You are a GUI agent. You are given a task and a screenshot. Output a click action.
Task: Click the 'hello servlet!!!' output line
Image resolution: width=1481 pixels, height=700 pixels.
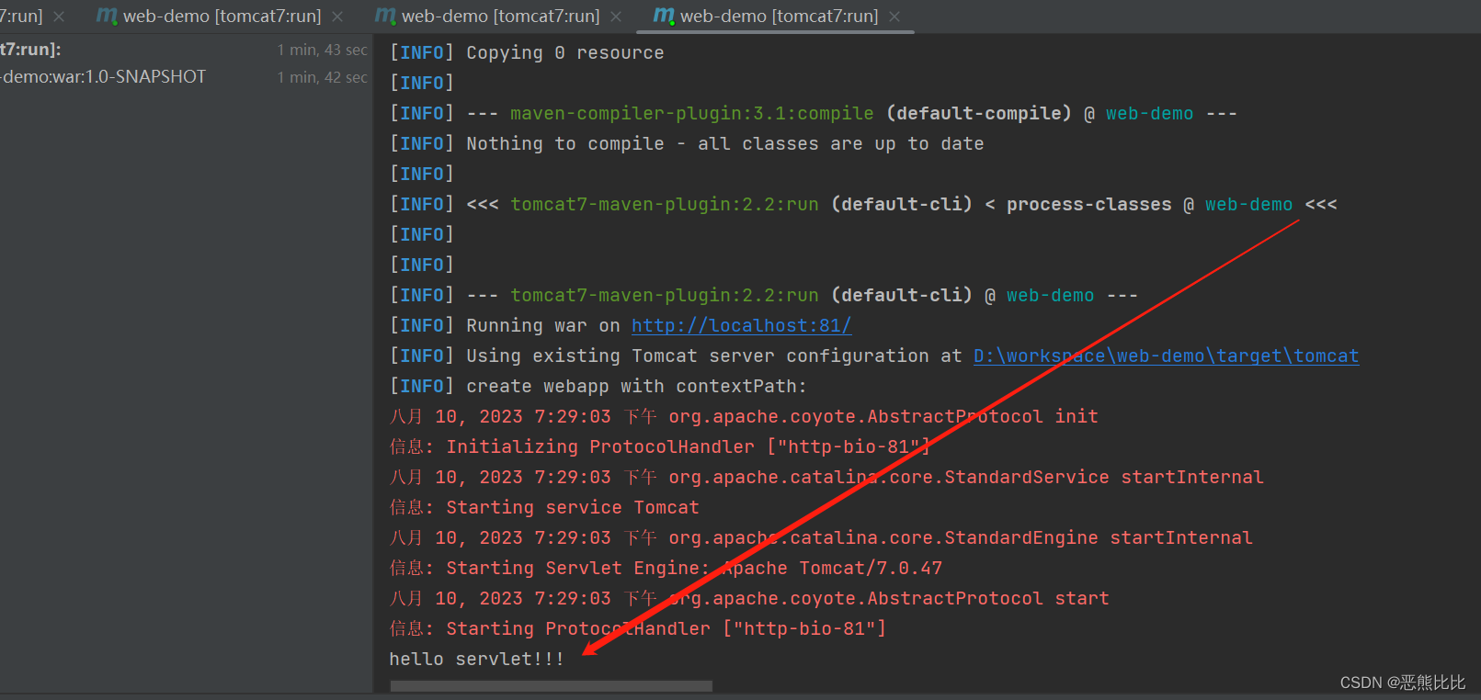pos(476,659)
